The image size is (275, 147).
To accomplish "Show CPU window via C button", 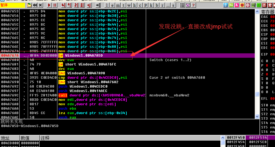I will tap(140, 5).
